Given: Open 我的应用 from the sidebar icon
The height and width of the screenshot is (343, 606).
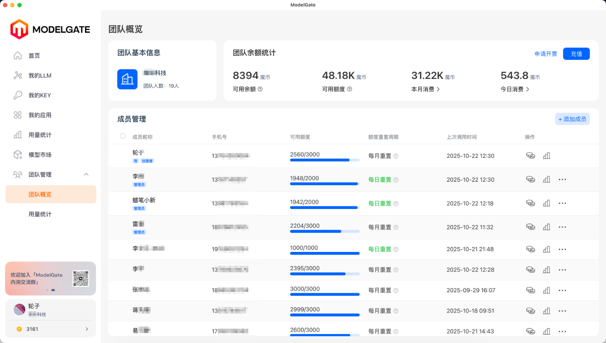Looking at the screenshot, I should coord(17,115).
